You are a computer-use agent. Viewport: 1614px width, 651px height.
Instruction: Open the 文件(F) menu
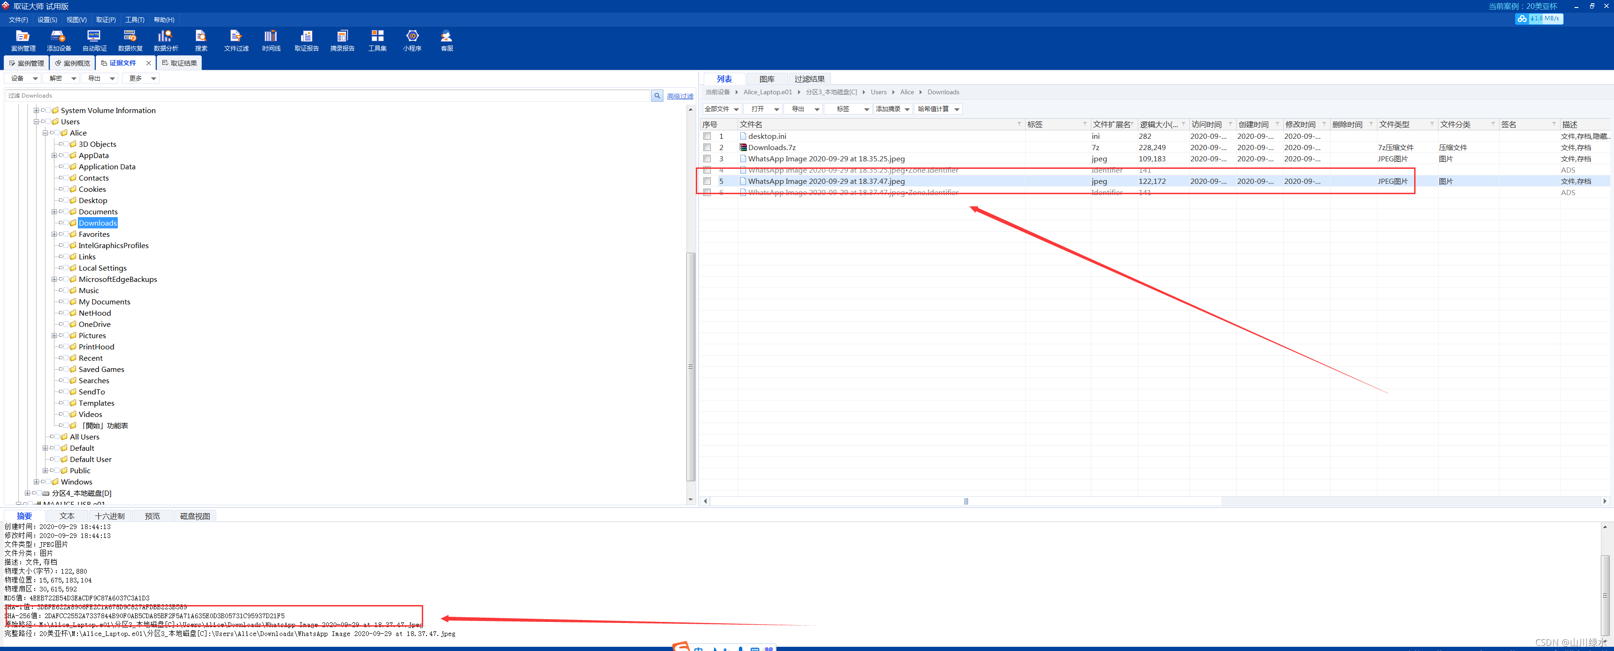(18, 20)
